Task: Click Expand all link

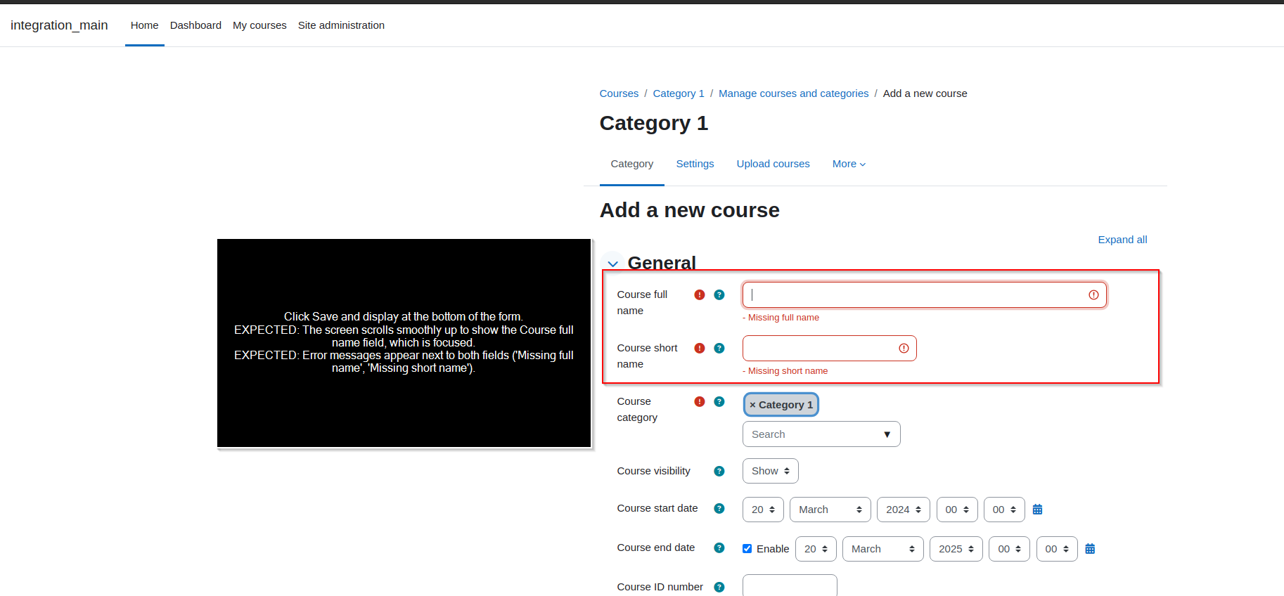Action: [x=1122, y=240]
